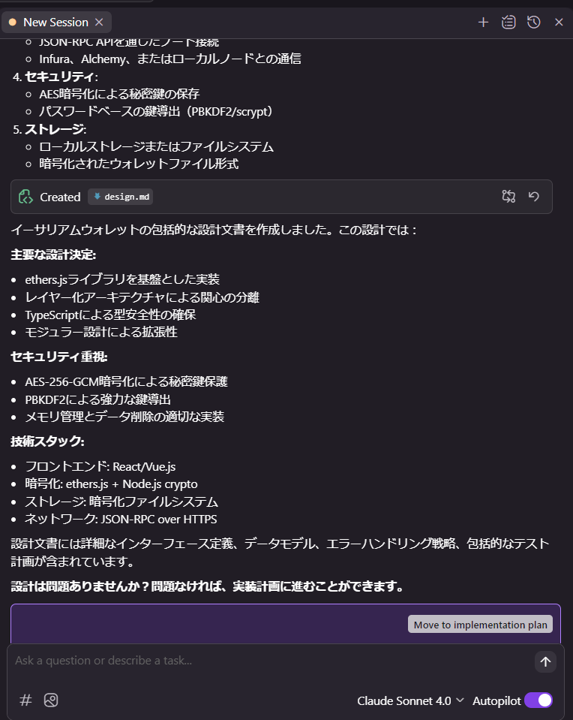Open the design.md file chip
Viewport: 573px width, 720px height.
121,197
